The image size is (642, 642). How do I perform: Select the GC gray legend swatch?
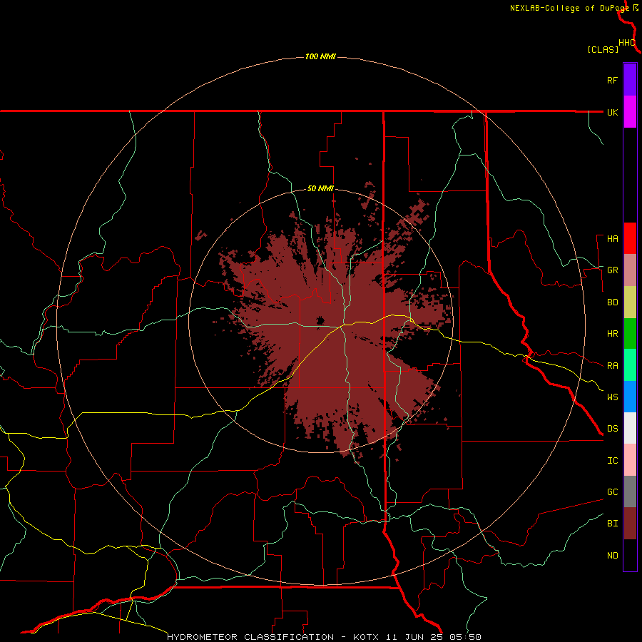tap(630, 491)
